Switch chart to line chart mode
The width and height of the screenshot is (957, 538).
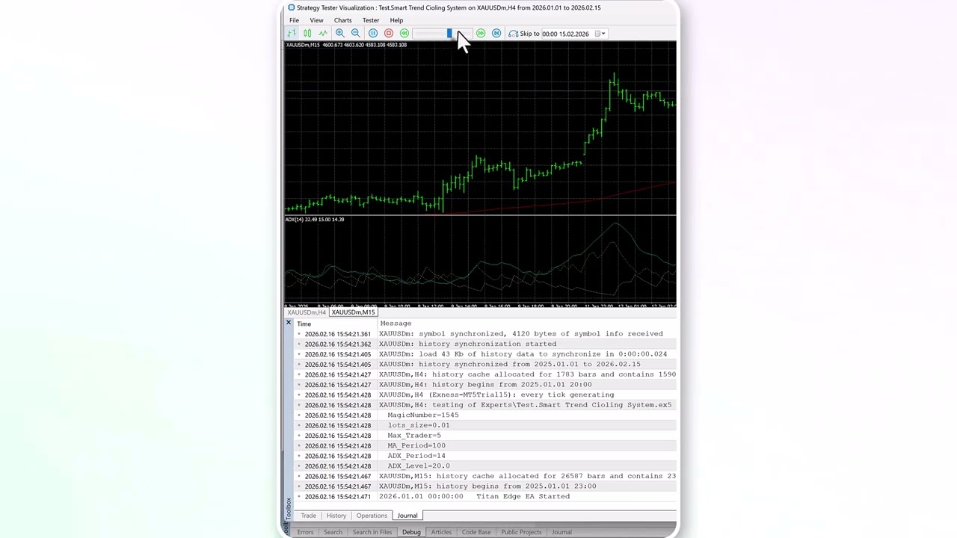(323, 34)
